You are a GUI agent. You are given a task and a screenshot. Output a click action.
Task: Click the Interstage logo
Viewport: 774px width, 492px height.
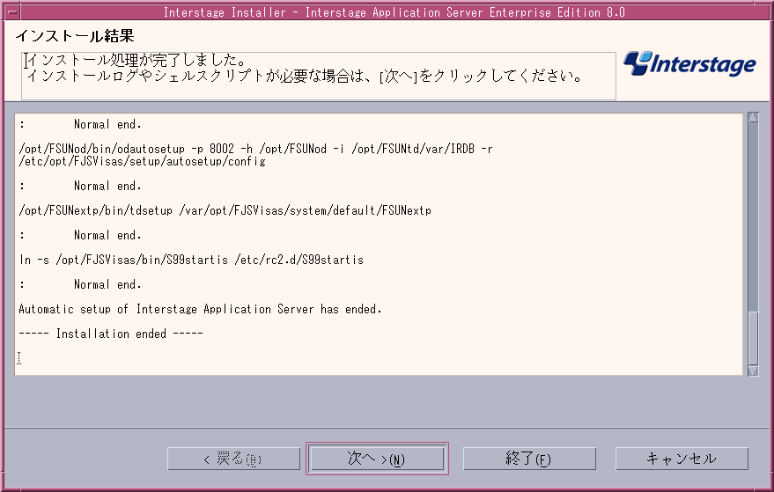689,64
